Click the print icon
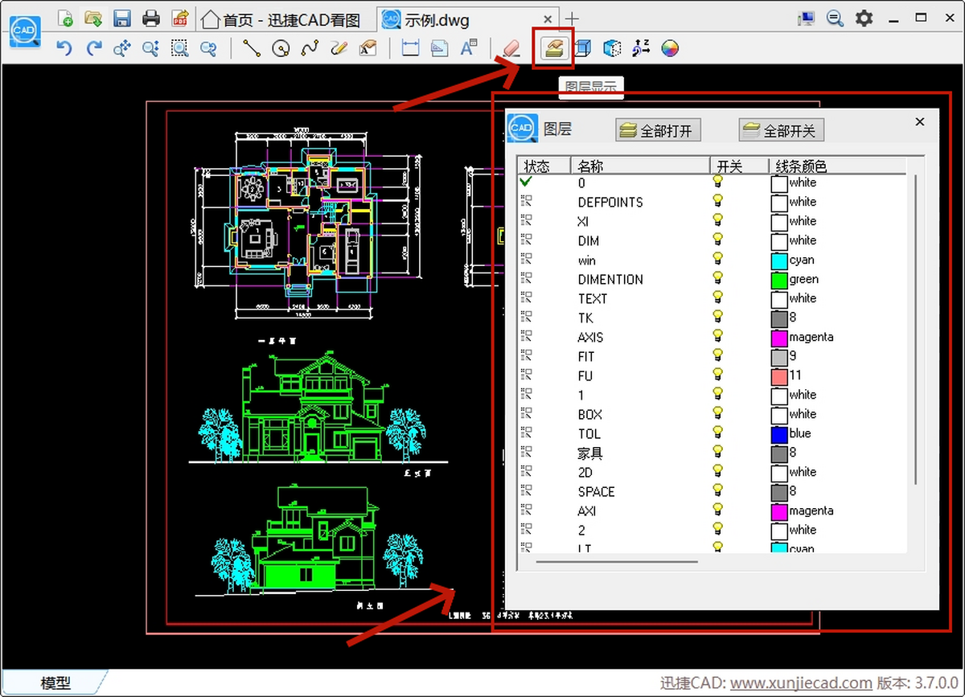This screenshot has height=697, width=965. click(151, 18)
